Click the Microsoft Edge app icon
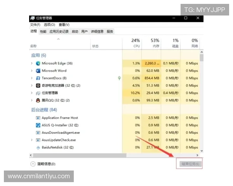 (x=38, y=63)
